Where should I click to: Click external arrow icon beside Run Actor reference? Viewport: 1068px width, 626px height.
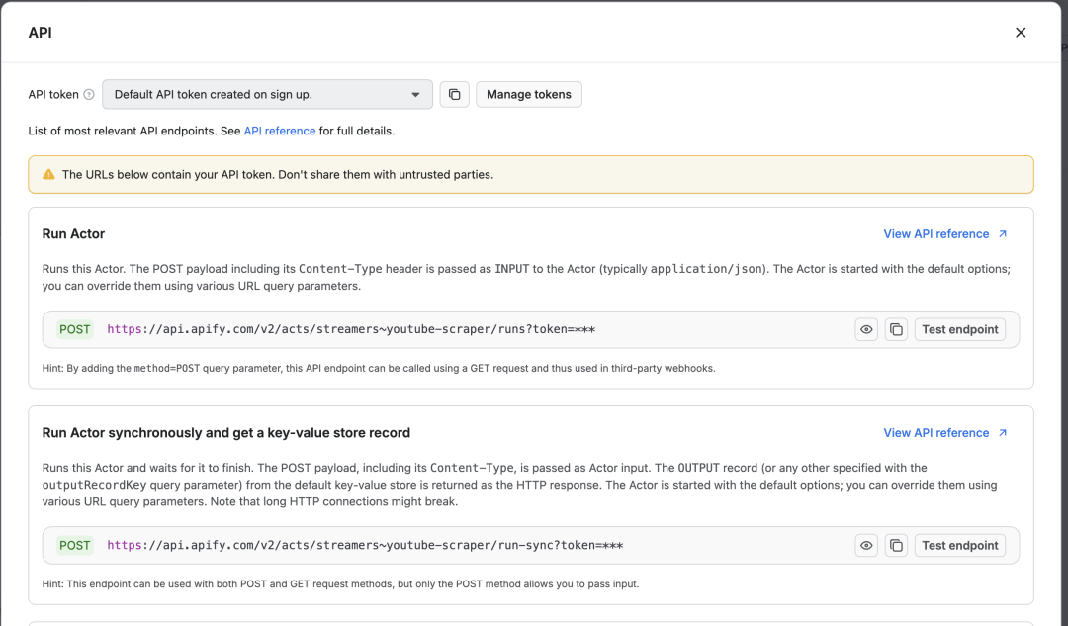click(1003, 234)
